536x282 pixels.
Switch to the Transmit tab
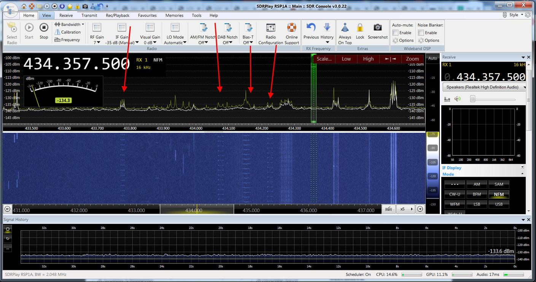tap(89, 15)
